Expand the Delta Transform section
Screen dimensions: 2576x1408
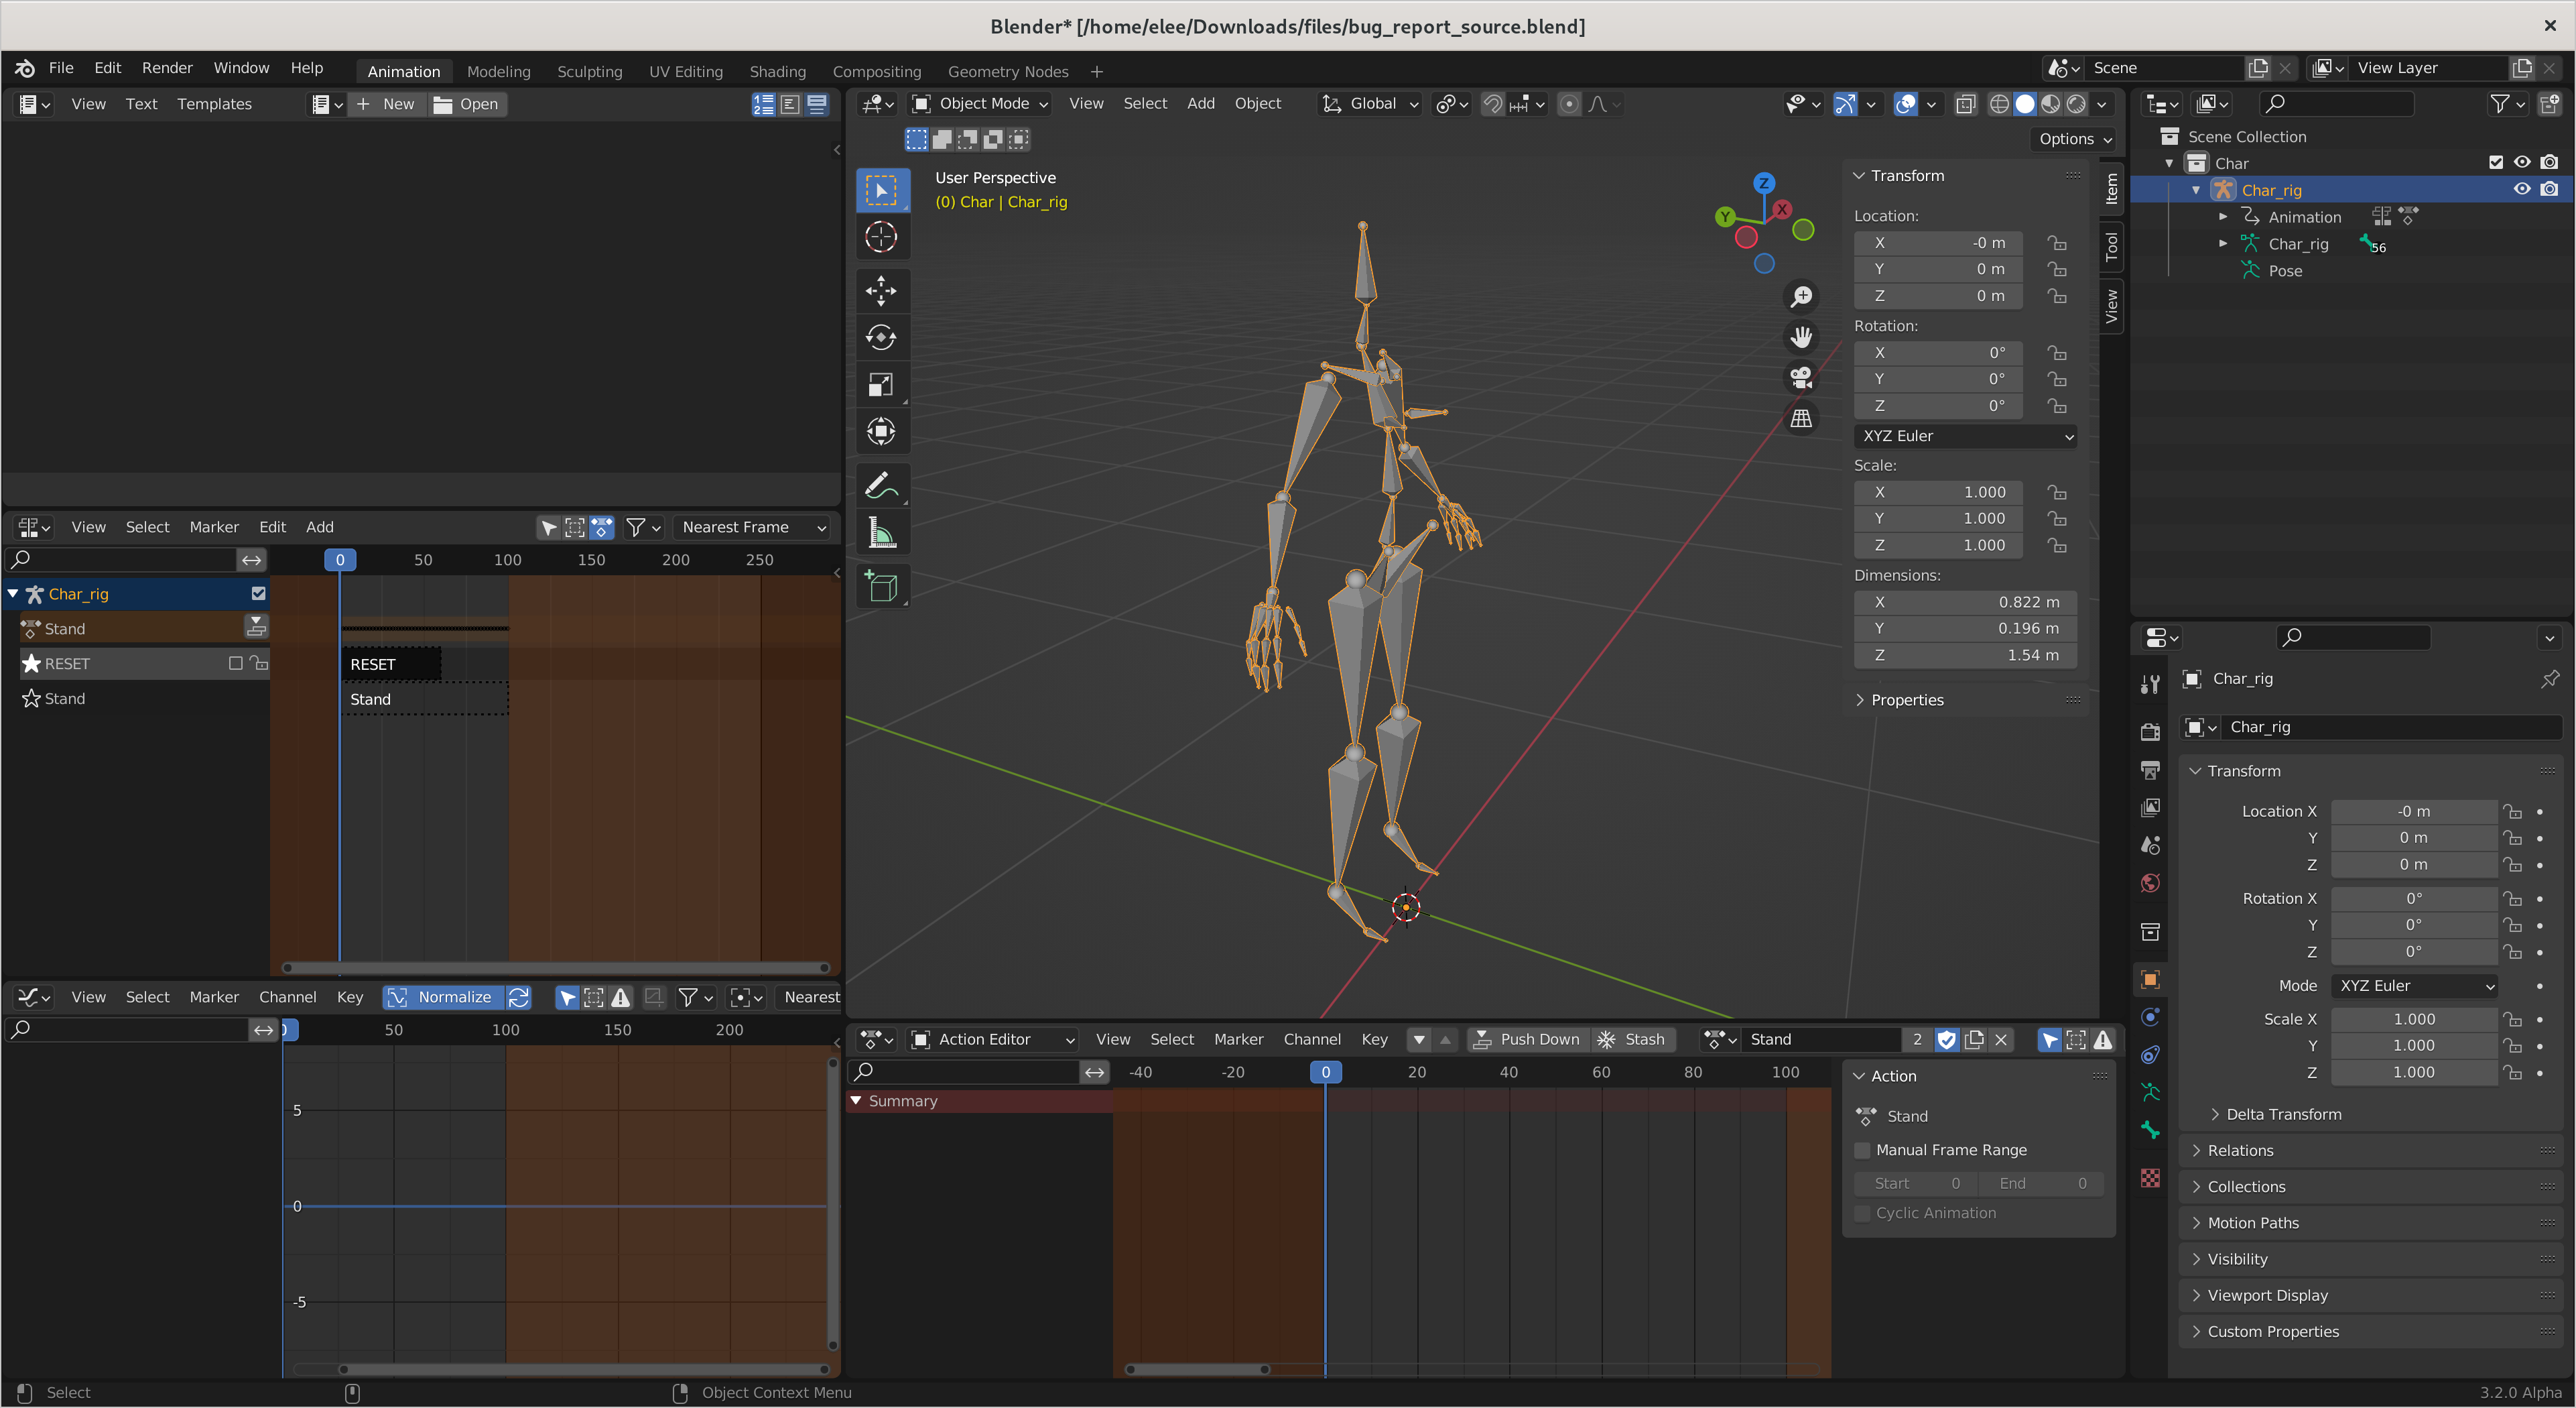click(x=2283, y=1114)
